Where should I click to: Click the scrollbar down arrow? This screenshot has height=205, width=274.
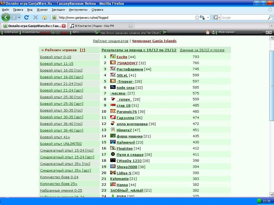click(272, 195)
